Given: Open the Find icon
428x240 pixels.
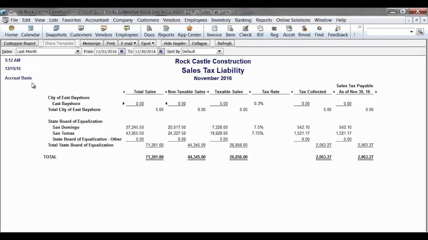Looking at the screenshot, I should point(319,31).
